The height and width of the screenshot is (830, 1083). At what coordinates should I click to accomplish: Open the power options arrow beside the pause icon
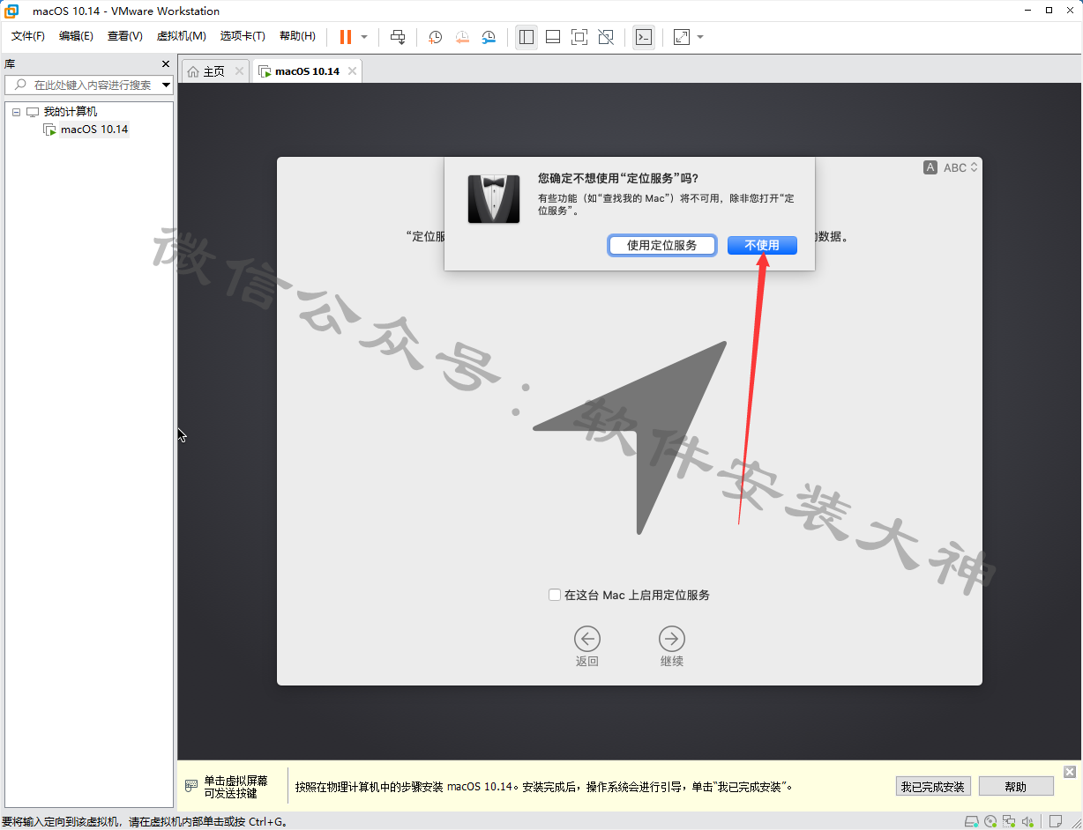coord(364,37)
